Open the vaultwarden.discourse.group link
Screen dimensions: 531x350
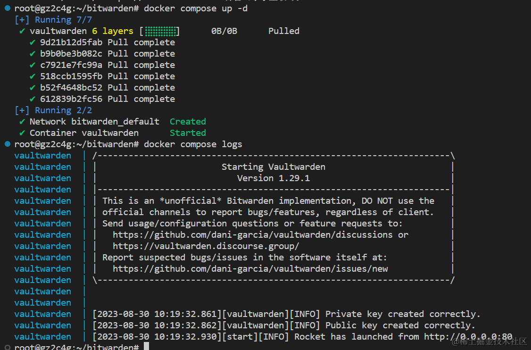(x=206, y=246)
